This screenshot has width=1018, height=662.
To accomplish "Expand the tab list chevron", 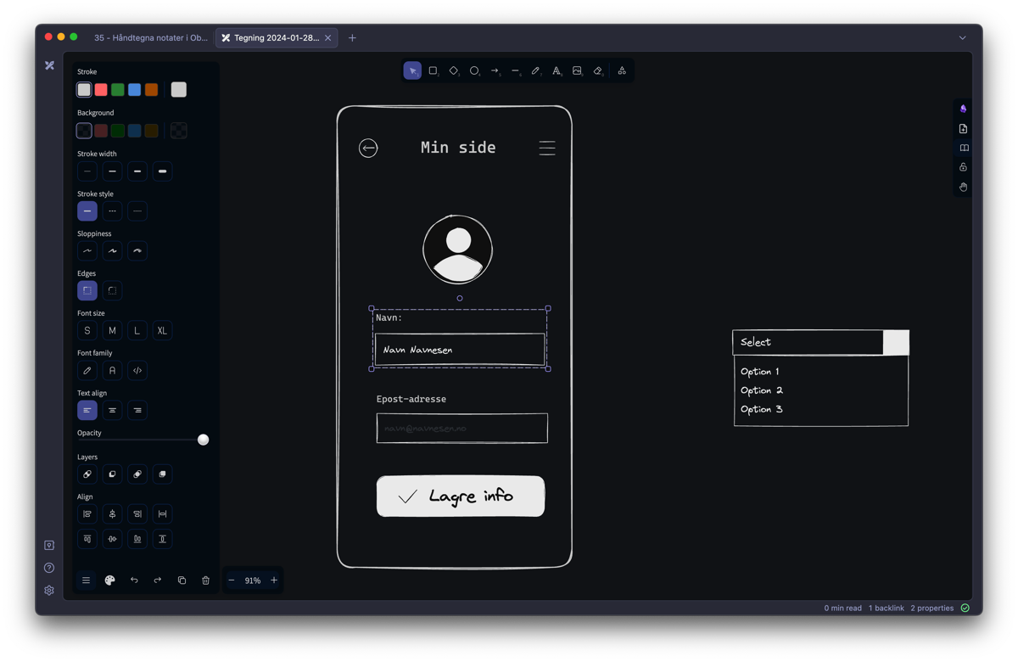I will pos(962,38).
